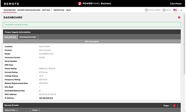186x112 pixels.
Task: Click the Contact value Administrator
Action: point(45,50)
